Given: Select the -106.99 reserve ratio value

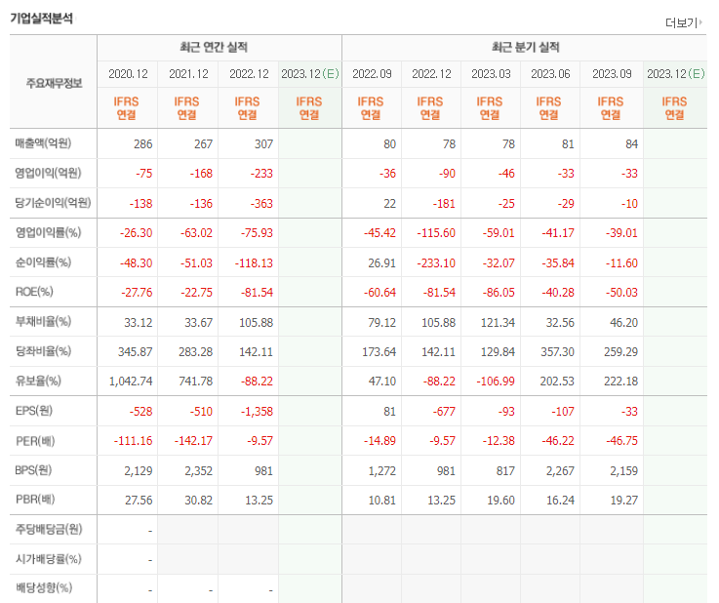Looking at the screenshot, I should tap(496, 382).
